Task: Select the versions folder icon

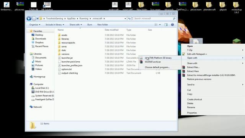Action: point(59,54)
